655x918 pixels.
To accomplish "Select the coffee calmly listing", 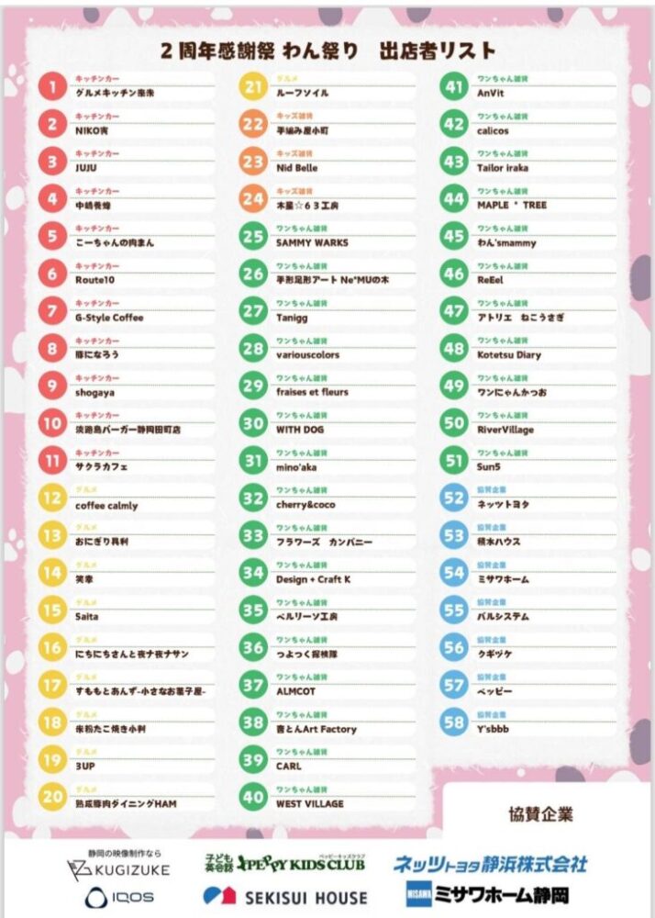I will pyautogui.click(x=106, y=506).
